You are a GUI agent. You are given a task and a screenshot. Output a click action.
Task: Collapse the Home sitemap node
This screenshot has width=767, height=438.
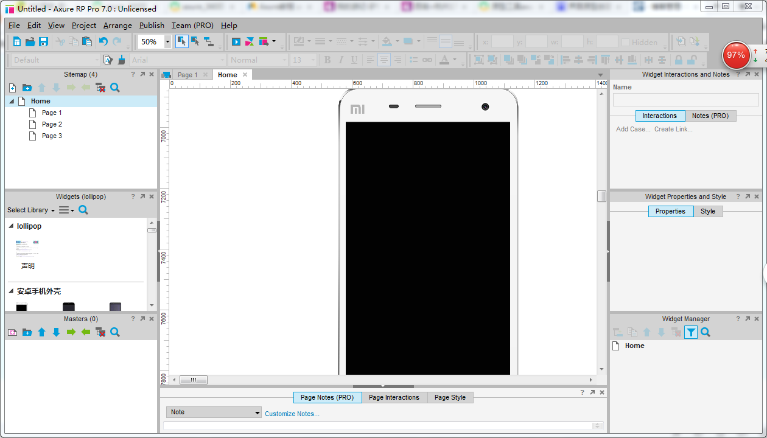tap(12, 101)
